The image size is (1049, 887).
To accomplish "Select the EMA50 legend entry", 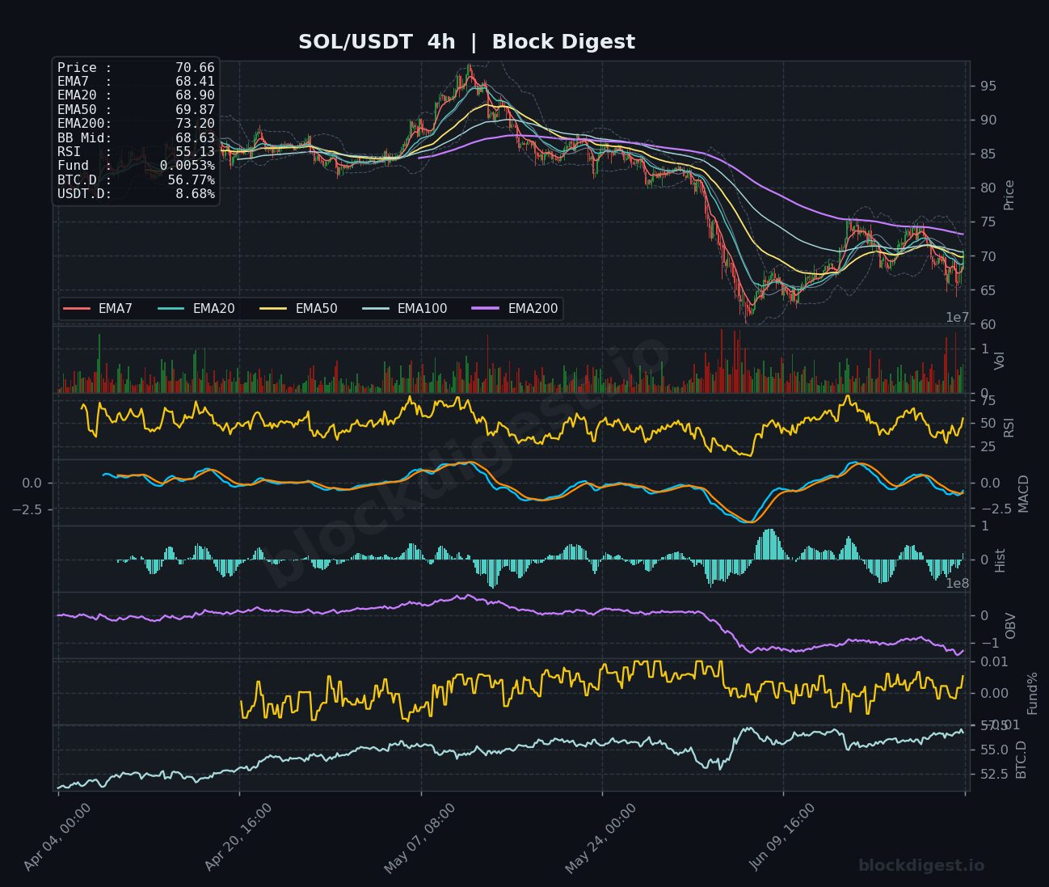I will (x=299, y=309).
